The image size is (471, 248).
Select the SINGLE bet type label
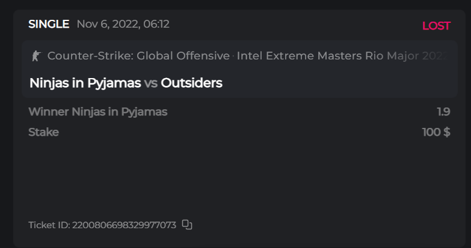click(49, 25)
